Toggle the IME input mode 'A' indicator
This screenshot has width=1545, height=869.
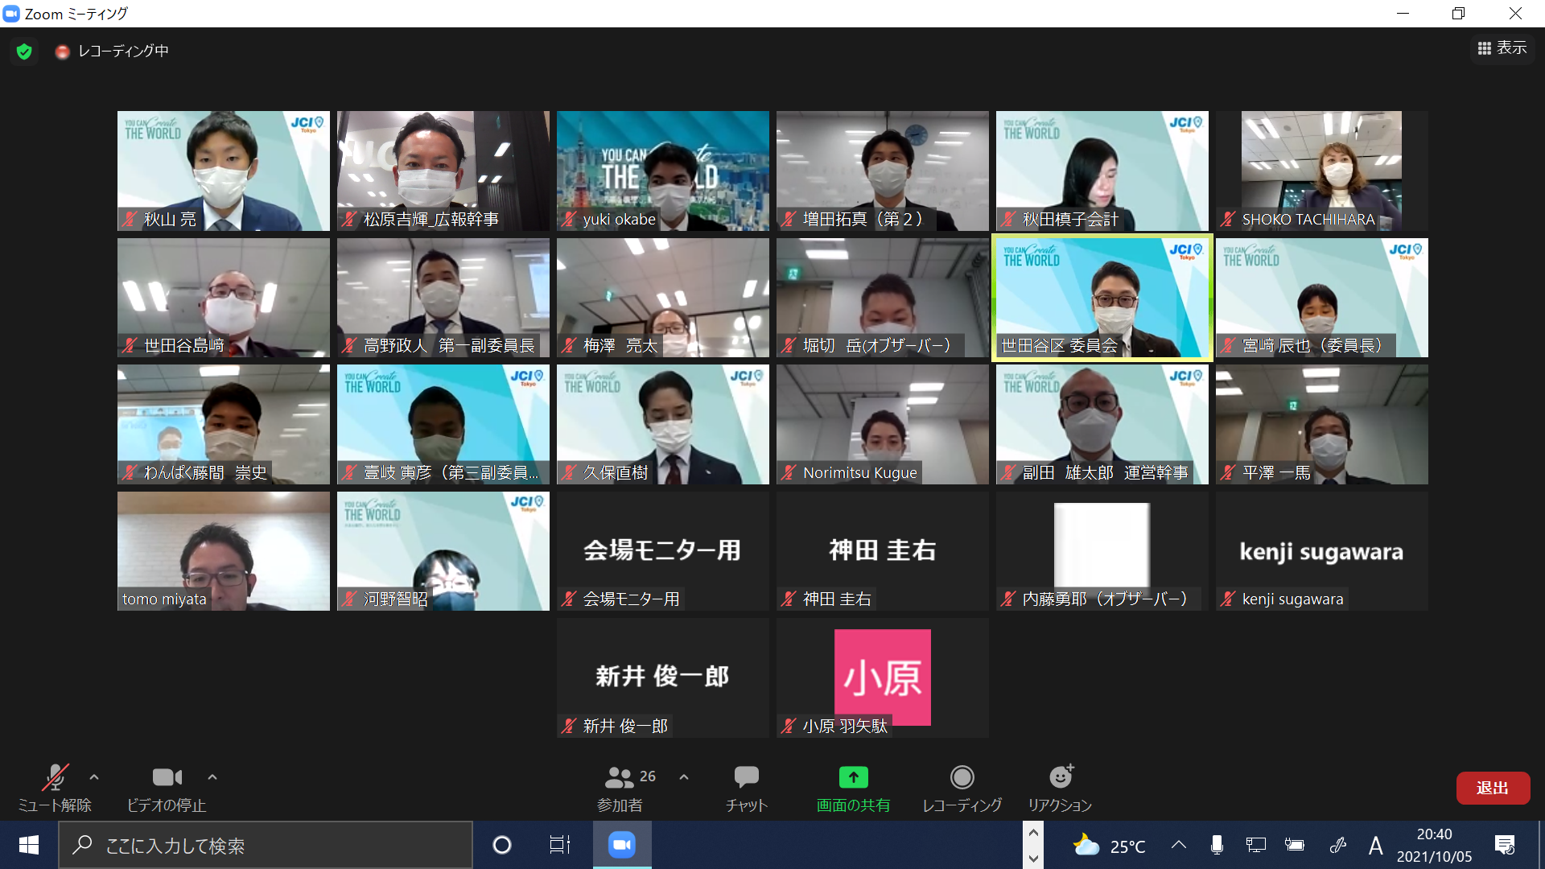pyautogui.click(x=1375, y=846)
